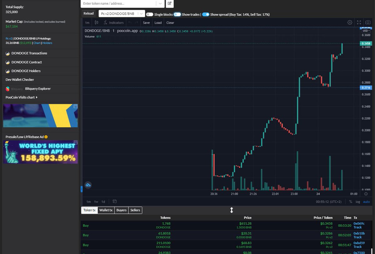This screenshot has width=375, height=254.
Task: Toggle Single blocks switch
Action: tap(150, 14)
